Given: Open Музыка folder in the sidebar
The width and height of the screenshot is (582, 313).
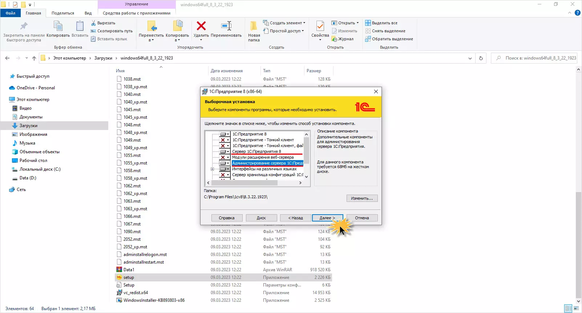Looking at the screenshot, I should pyautogui.click(x=27, y=143).
